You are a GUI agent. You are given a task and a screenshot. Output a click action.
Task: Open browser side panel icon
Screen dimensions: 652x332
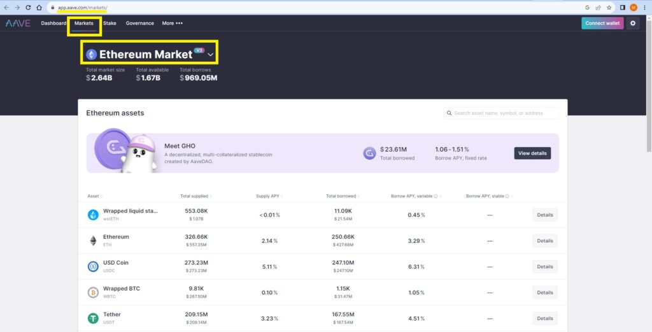623,8
